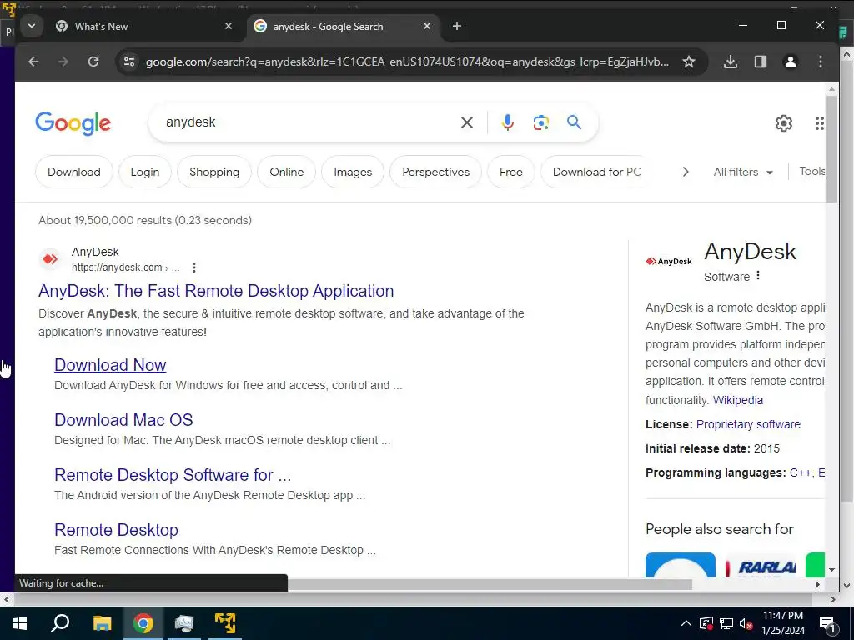
Task: Click the WinRAR thumbnail under People also search
Action: (x=761, y=567)
